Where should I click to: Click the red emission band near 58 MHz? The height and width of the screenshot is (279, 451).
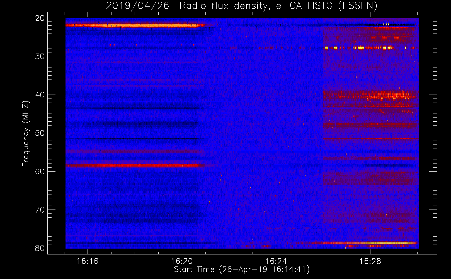135,165
